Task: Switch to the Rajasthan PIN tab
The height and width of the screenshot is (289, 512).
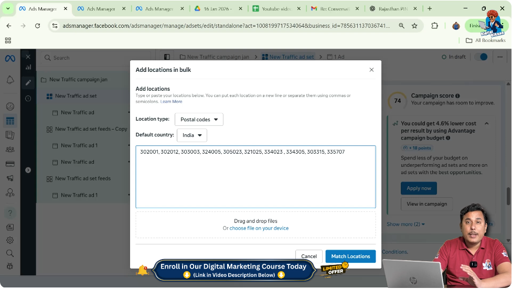Action: [393, 9]
